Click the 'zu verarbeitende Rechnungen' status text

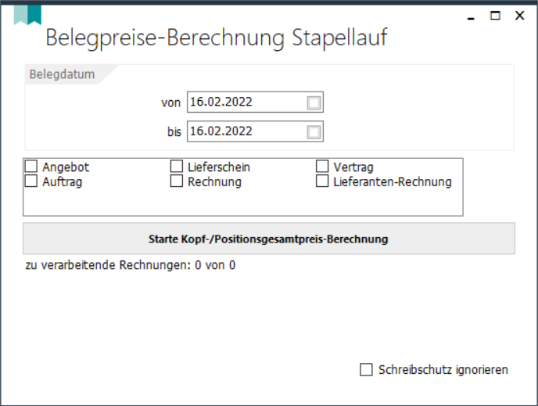point(131,265)
